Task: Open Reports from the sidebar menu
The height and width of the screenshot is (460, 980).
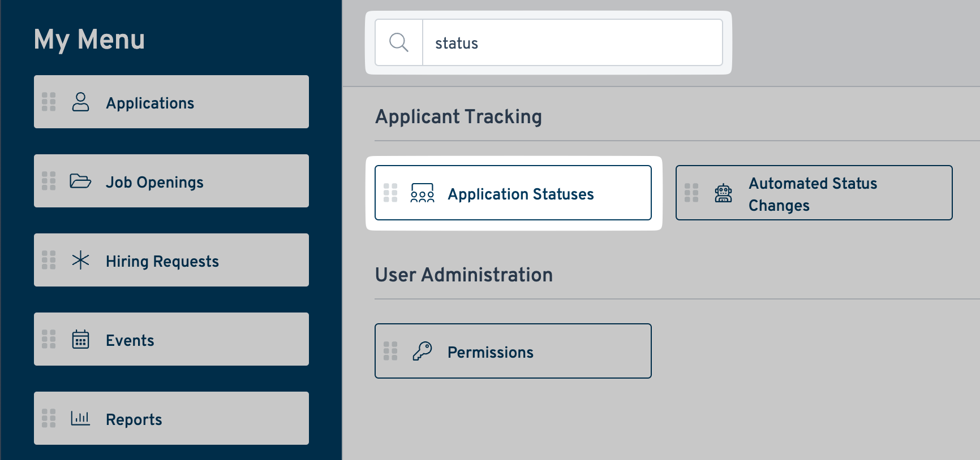Action: 134,419
